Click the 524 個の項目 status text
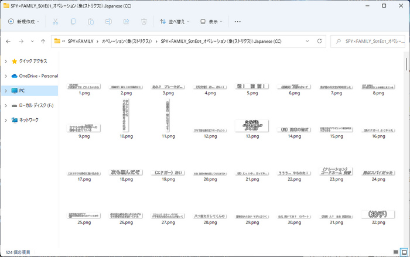This screenshot has height=257, width=410. [x=18, y=252]
